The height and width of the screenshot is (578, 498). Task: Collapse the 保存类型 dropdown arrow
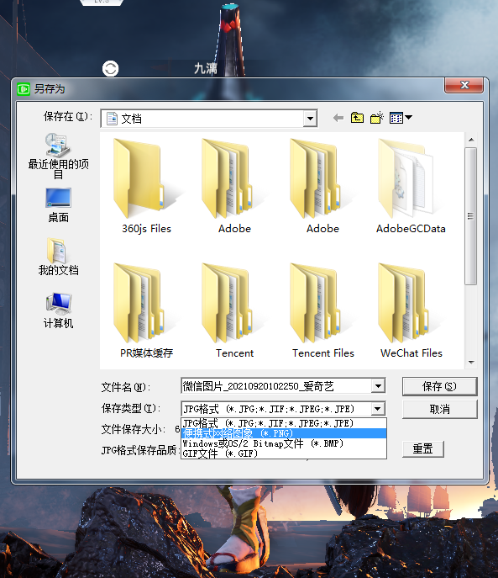coord(378,409)
